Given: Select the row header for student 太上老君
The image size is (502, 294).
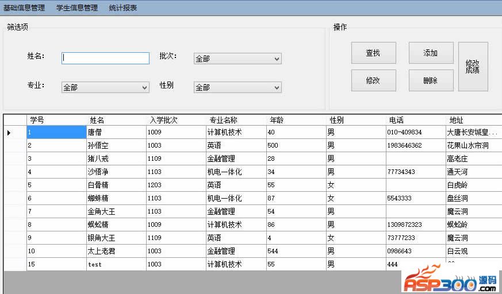Looking at the screenshot, I should [x=15, y=251].
